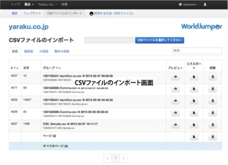Delete the row #507 entry
The width and height of the screenshot is (228, 165).
coord(213,77)
